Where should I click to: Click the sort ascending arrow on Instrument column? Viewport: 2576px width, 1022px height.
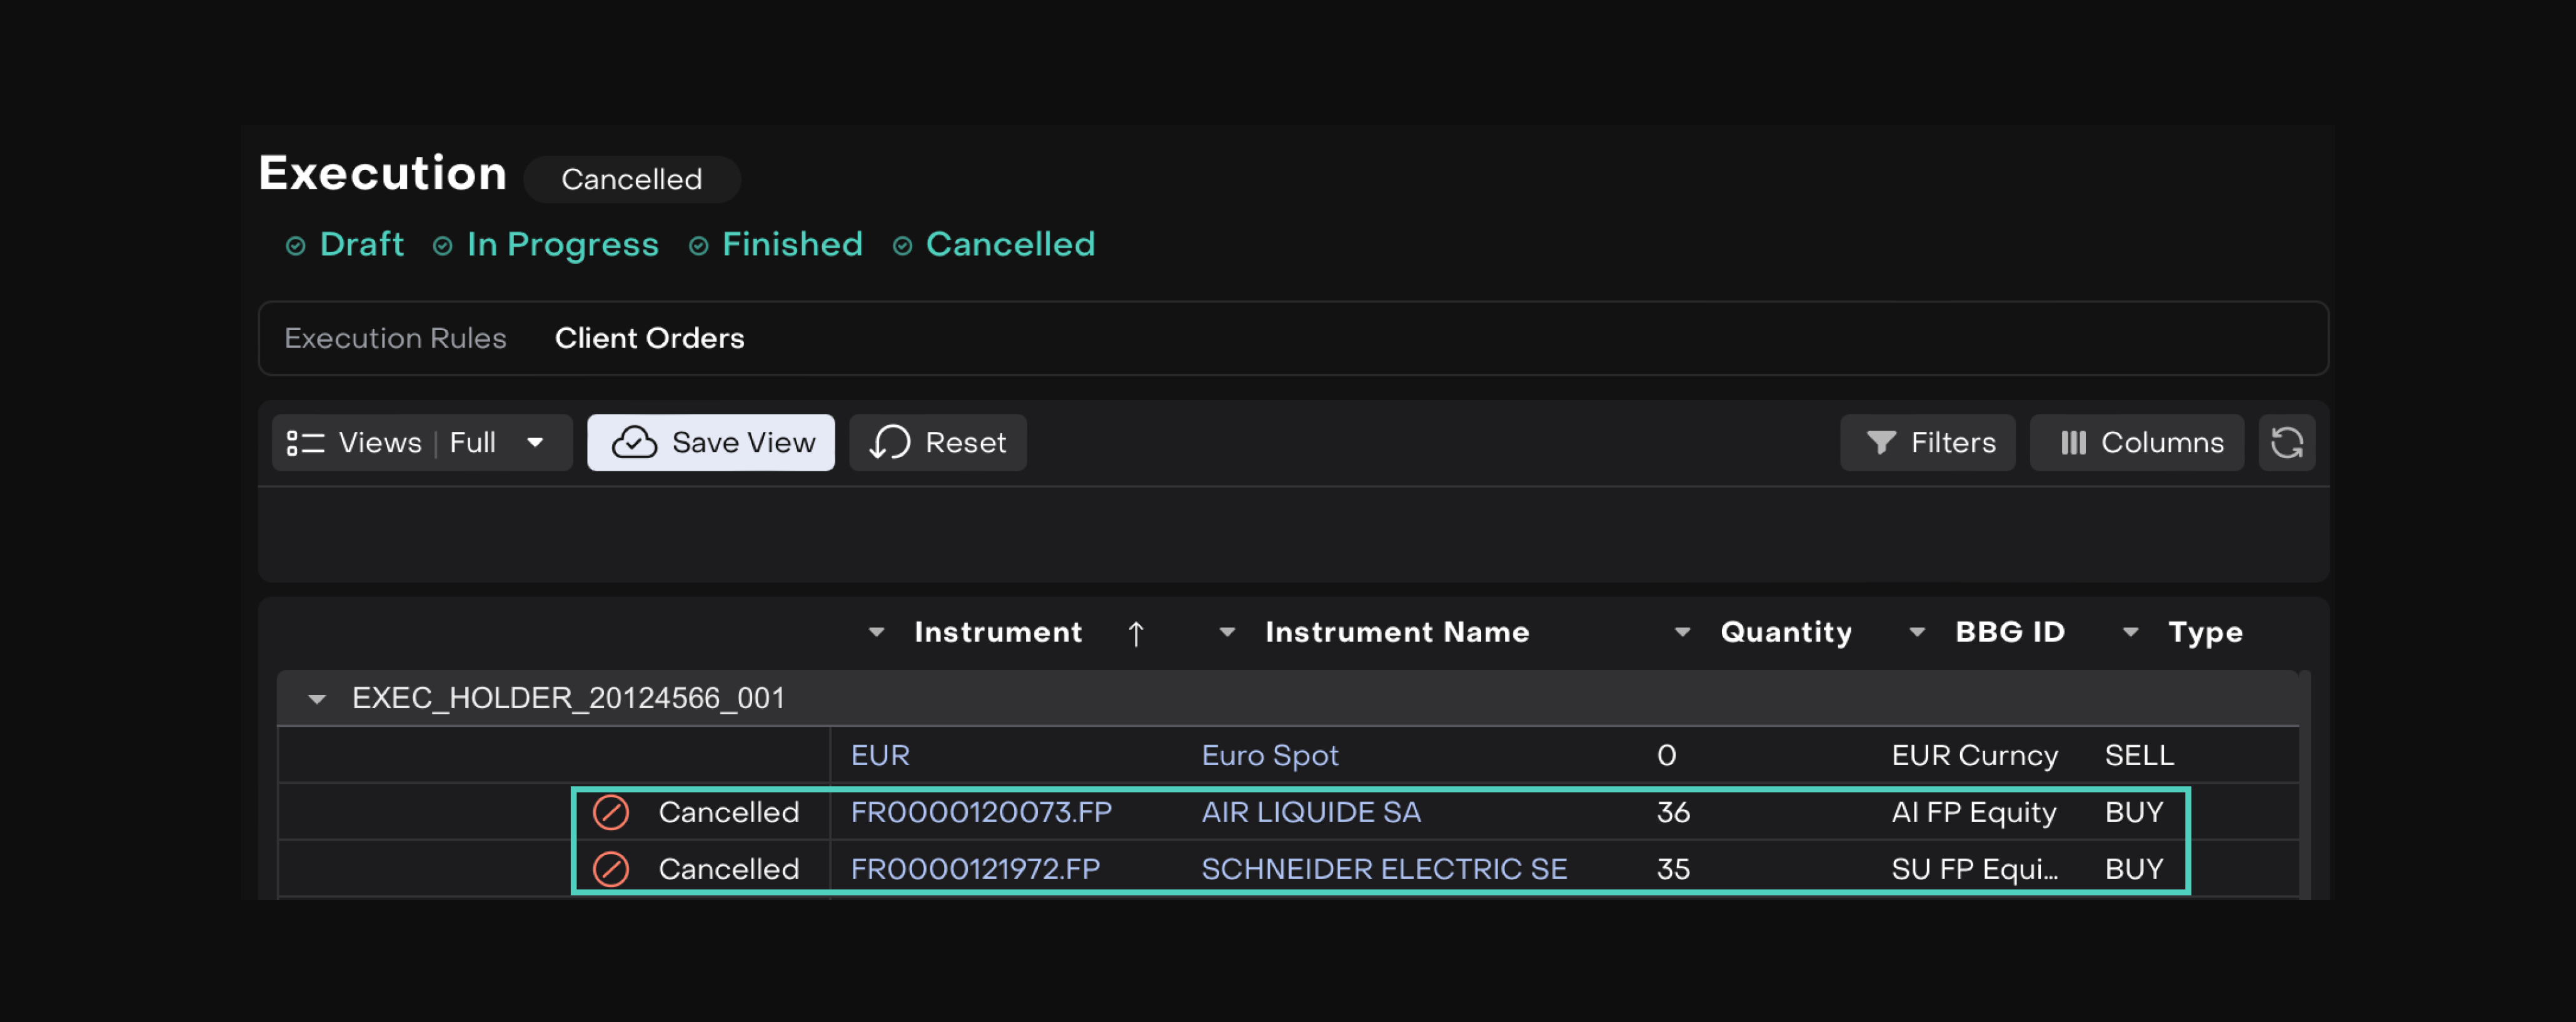(1135, 633)
